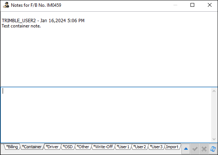Open the *Driver notes tab
The image size is (218, 155).
click(52, 147)
